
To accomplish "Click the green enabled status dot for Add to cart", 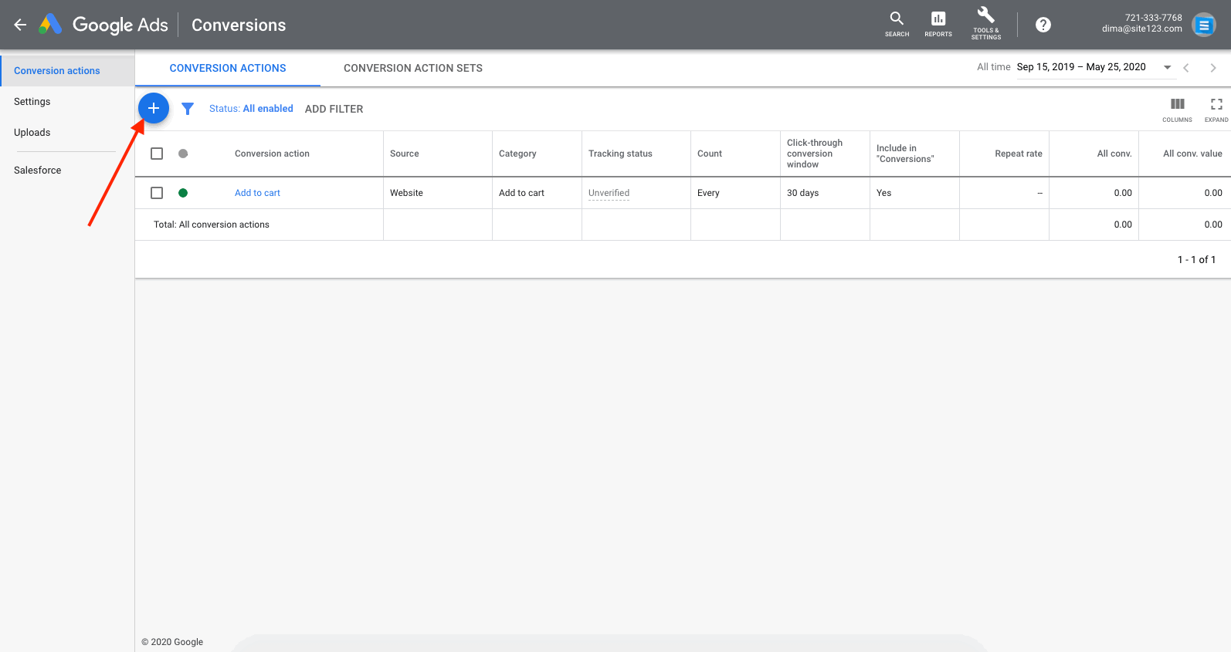I will (183, 193).
